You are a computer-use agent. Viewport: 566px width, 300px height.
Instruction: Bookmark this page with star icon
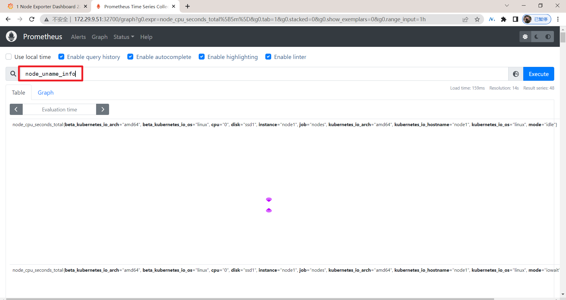pyautogui.click(x=477, y=19)
